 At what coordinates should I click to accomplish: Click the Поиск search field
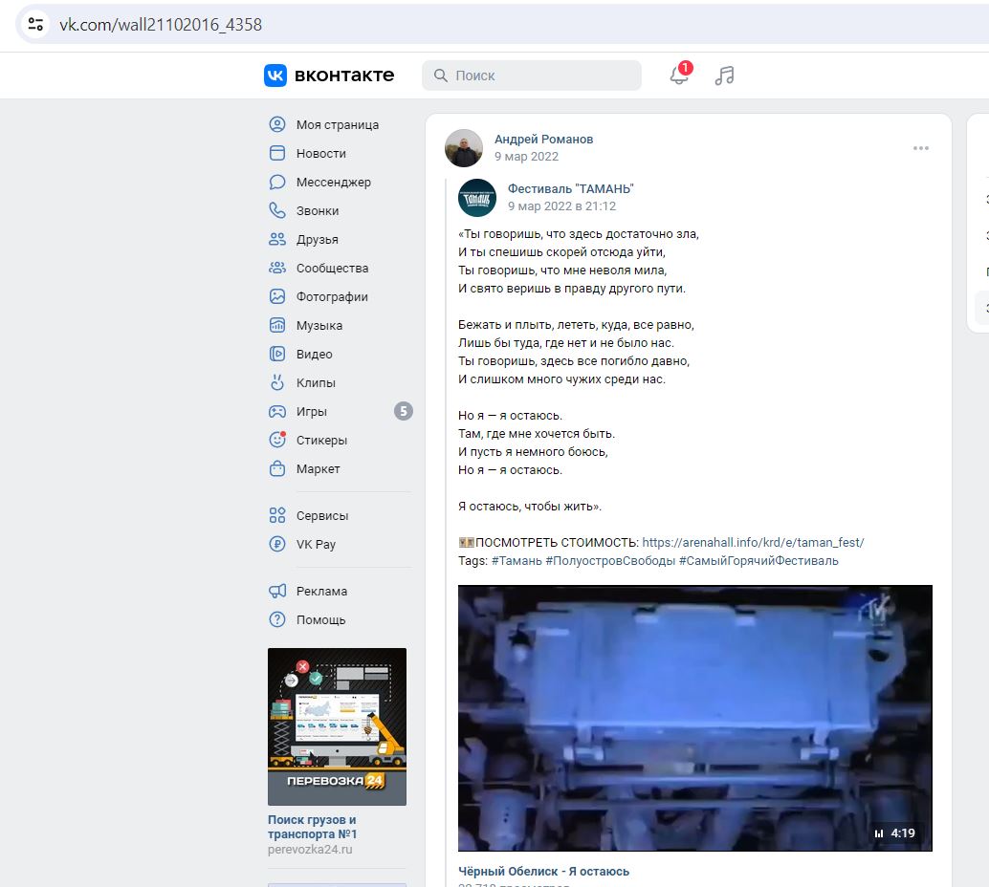click(532, 76)
